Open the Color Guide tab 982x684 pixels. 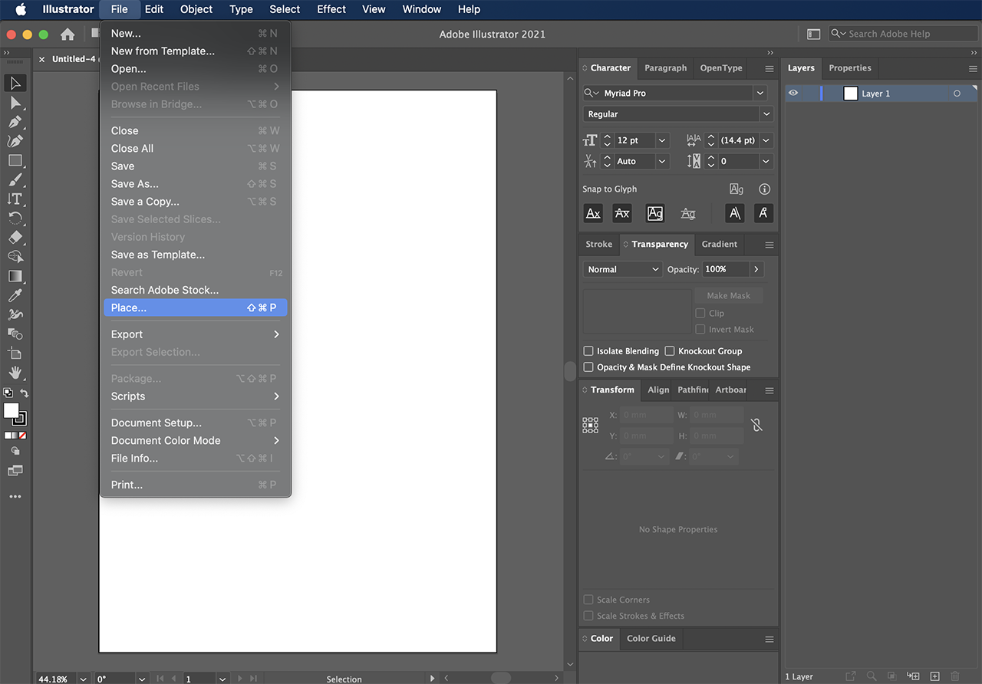(651, 639)
